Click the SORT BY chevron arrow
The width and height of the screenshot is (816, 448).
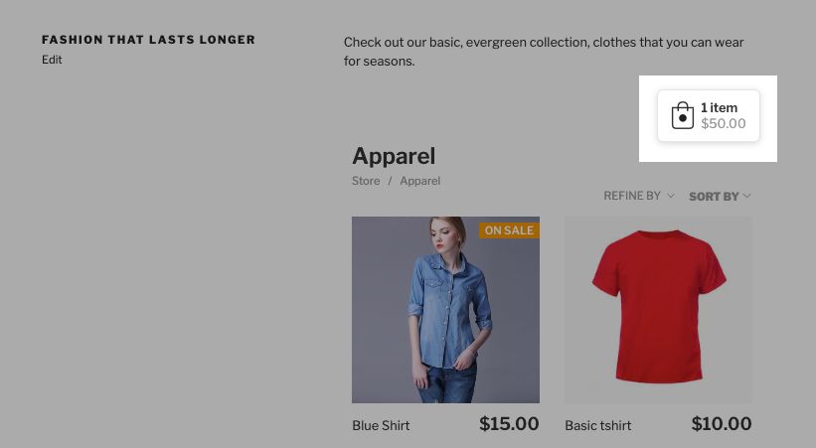[x=747, y=196]
